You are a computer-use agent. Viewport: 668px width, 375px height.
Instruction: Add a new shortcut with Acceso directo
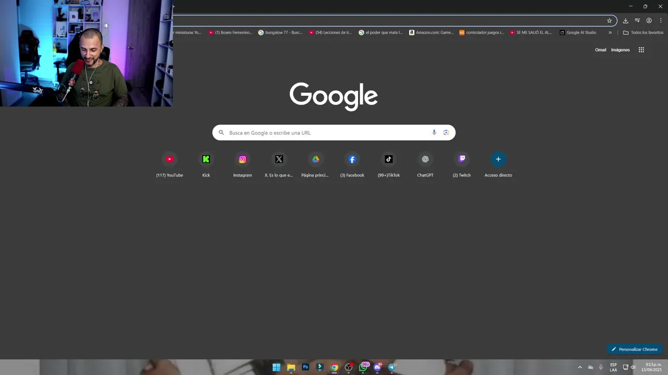click(x=498, y=166)
